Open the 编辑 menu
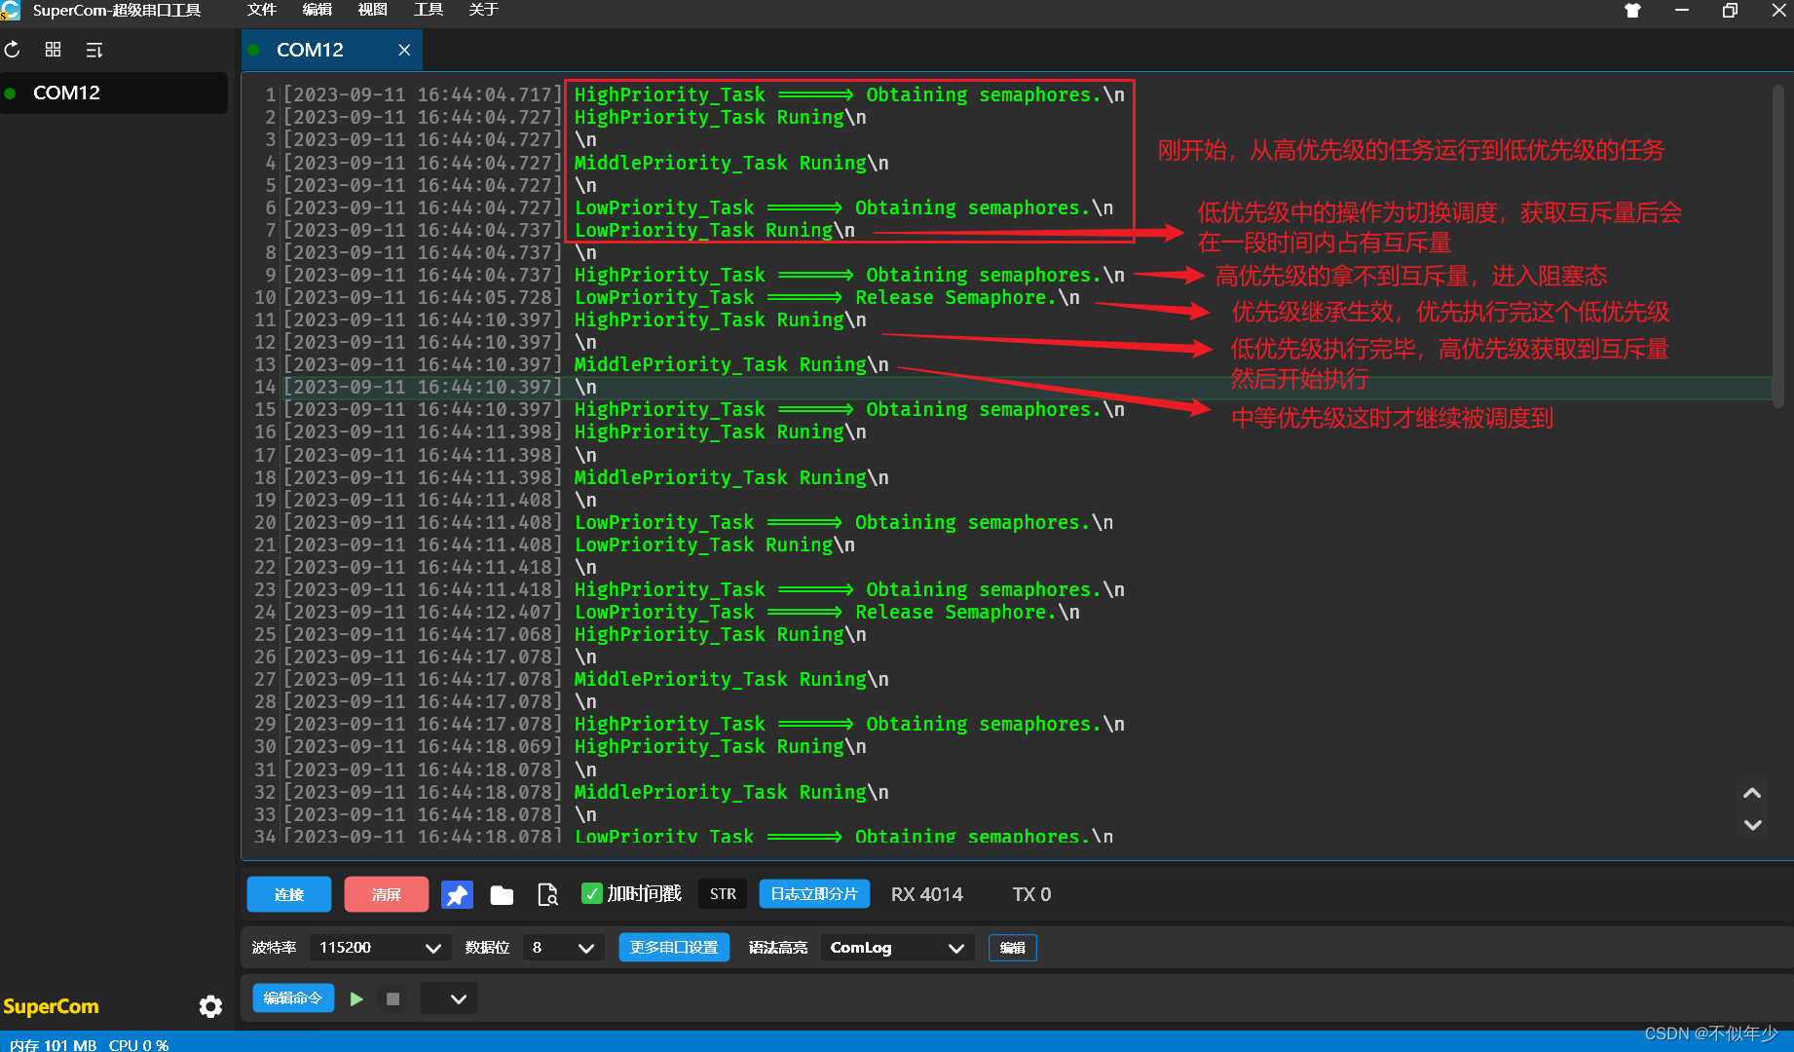 click(318, 10)
